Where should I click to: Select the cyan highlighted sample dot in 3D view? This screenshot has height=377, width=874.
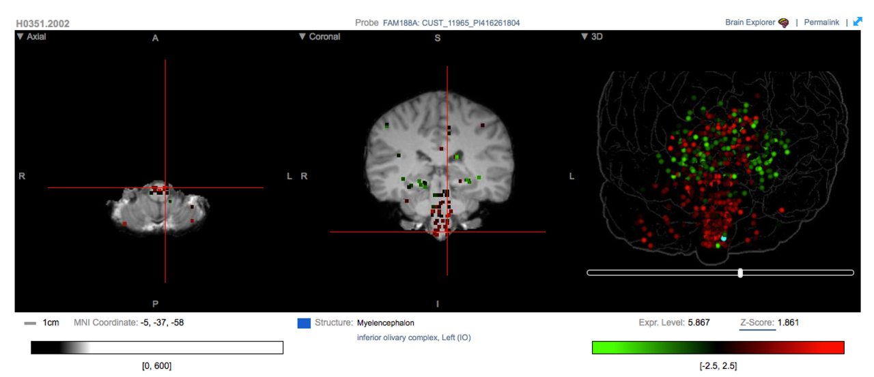(724, 238)
